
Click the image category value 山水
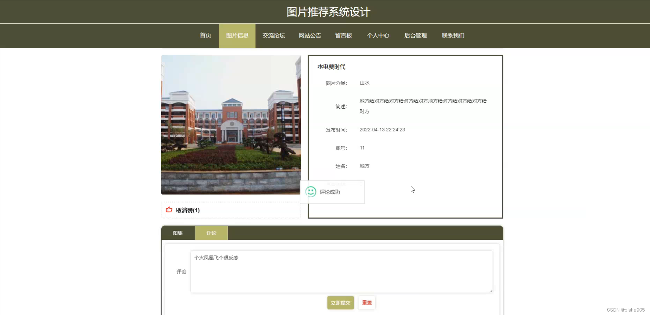pyautogui.click(x=364, y=83)
